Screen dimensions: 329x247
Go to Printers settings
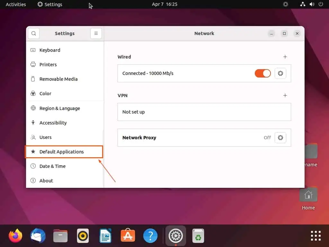[48, 65]
